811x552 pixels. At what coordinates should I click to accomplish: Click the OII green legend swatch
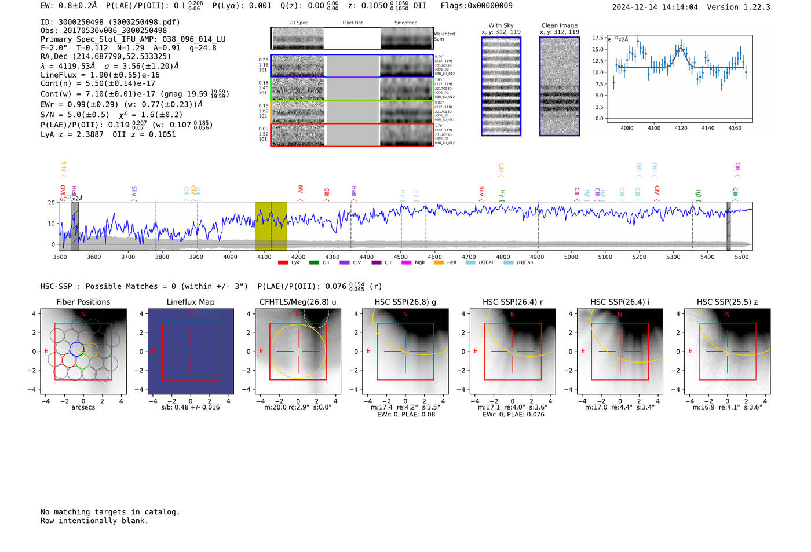(314, 262)
